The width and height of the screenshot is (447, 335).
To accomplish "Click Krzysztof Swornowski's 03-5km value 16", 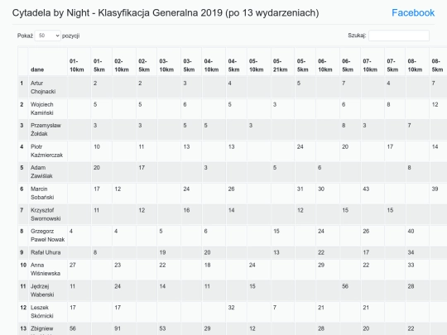I will click(186, 210).
